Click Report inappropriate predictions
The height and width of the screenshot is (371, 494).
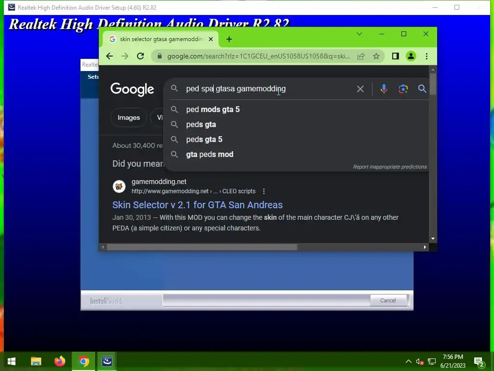pos(390,167)
